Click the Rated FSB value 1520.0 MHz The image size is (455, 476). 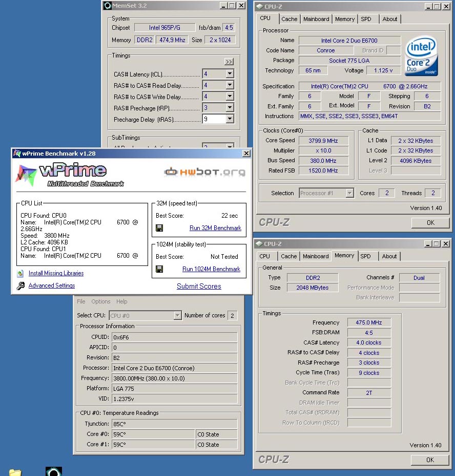coord(323,170)
